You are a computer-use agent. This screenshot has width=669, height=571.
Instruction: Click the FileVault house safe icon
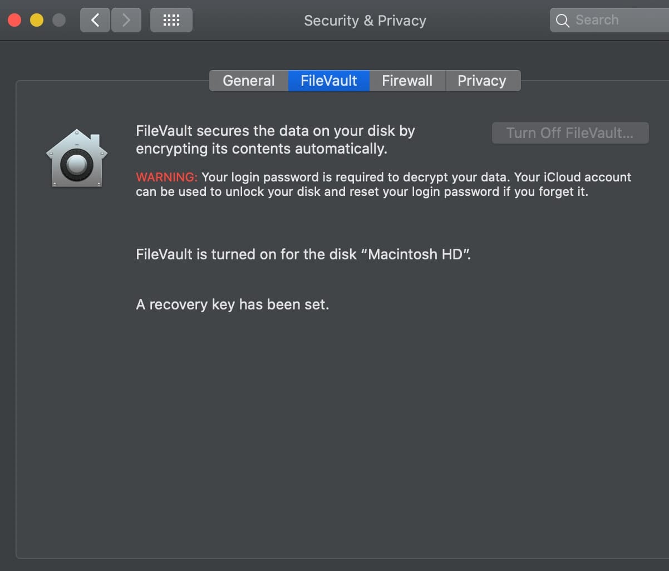coord(77,159)
